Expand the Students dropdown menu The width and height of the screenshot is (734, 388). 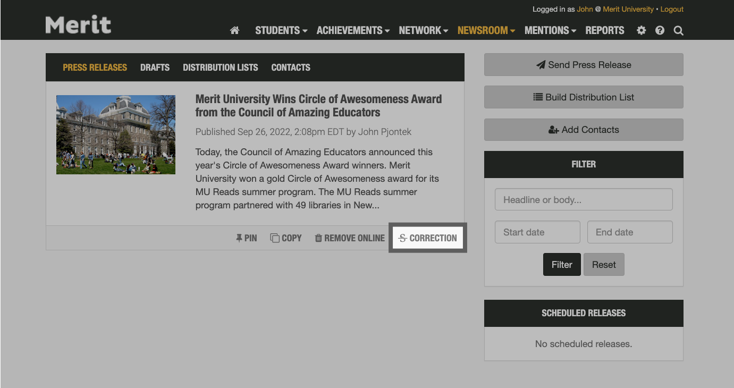point(281,31)
